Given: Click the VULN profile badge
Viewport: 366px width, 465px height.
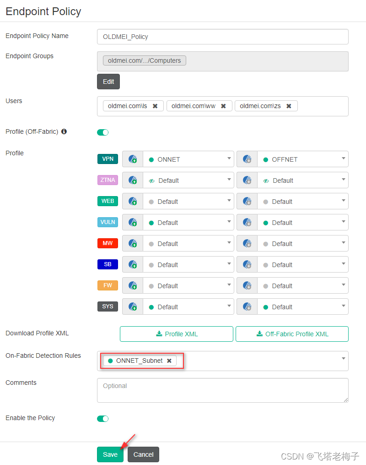Looking at the screenshot, I should point(108,222).
